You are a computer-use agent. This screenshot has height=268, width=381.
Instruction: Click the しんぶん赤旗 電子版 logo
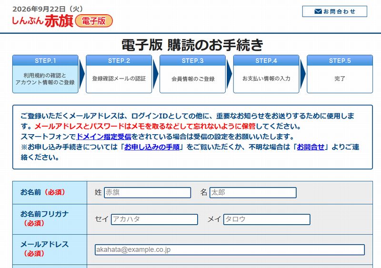pos(62,20)
